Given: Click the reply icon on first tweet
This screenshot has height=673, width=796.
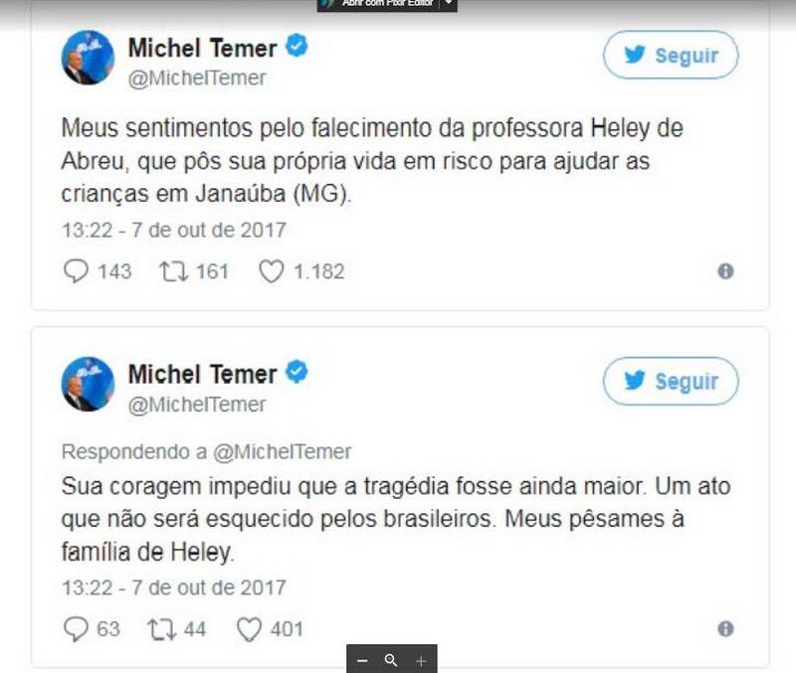Looking at the screenshot, I should click(76, 270).
